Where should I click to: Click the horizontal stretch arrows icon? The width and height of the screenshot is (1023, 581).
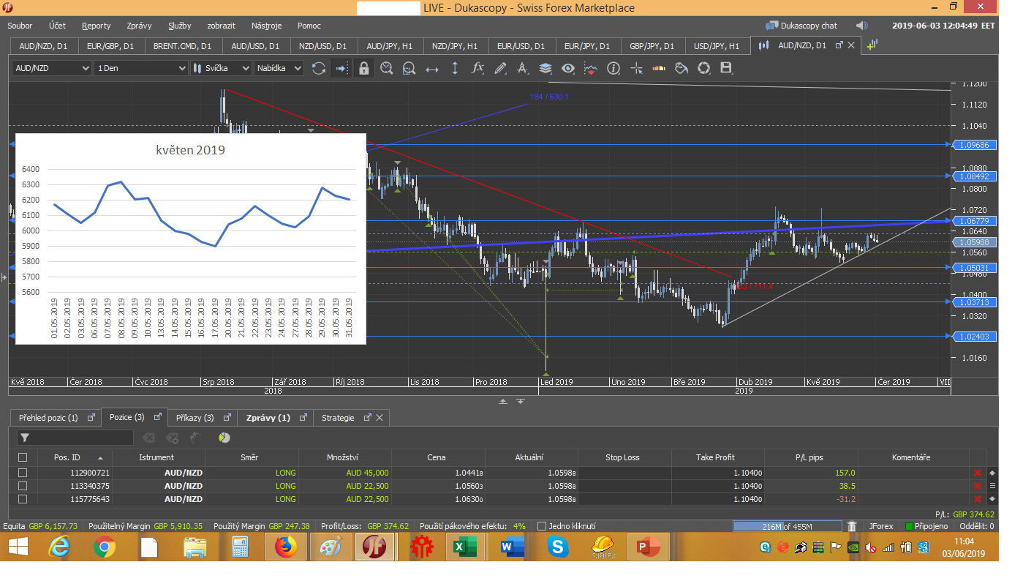[432, 68]
